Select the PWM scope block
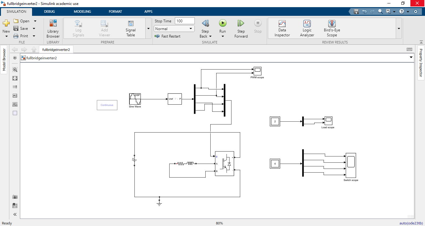The image size is (425, 226). tap(257, 71)
